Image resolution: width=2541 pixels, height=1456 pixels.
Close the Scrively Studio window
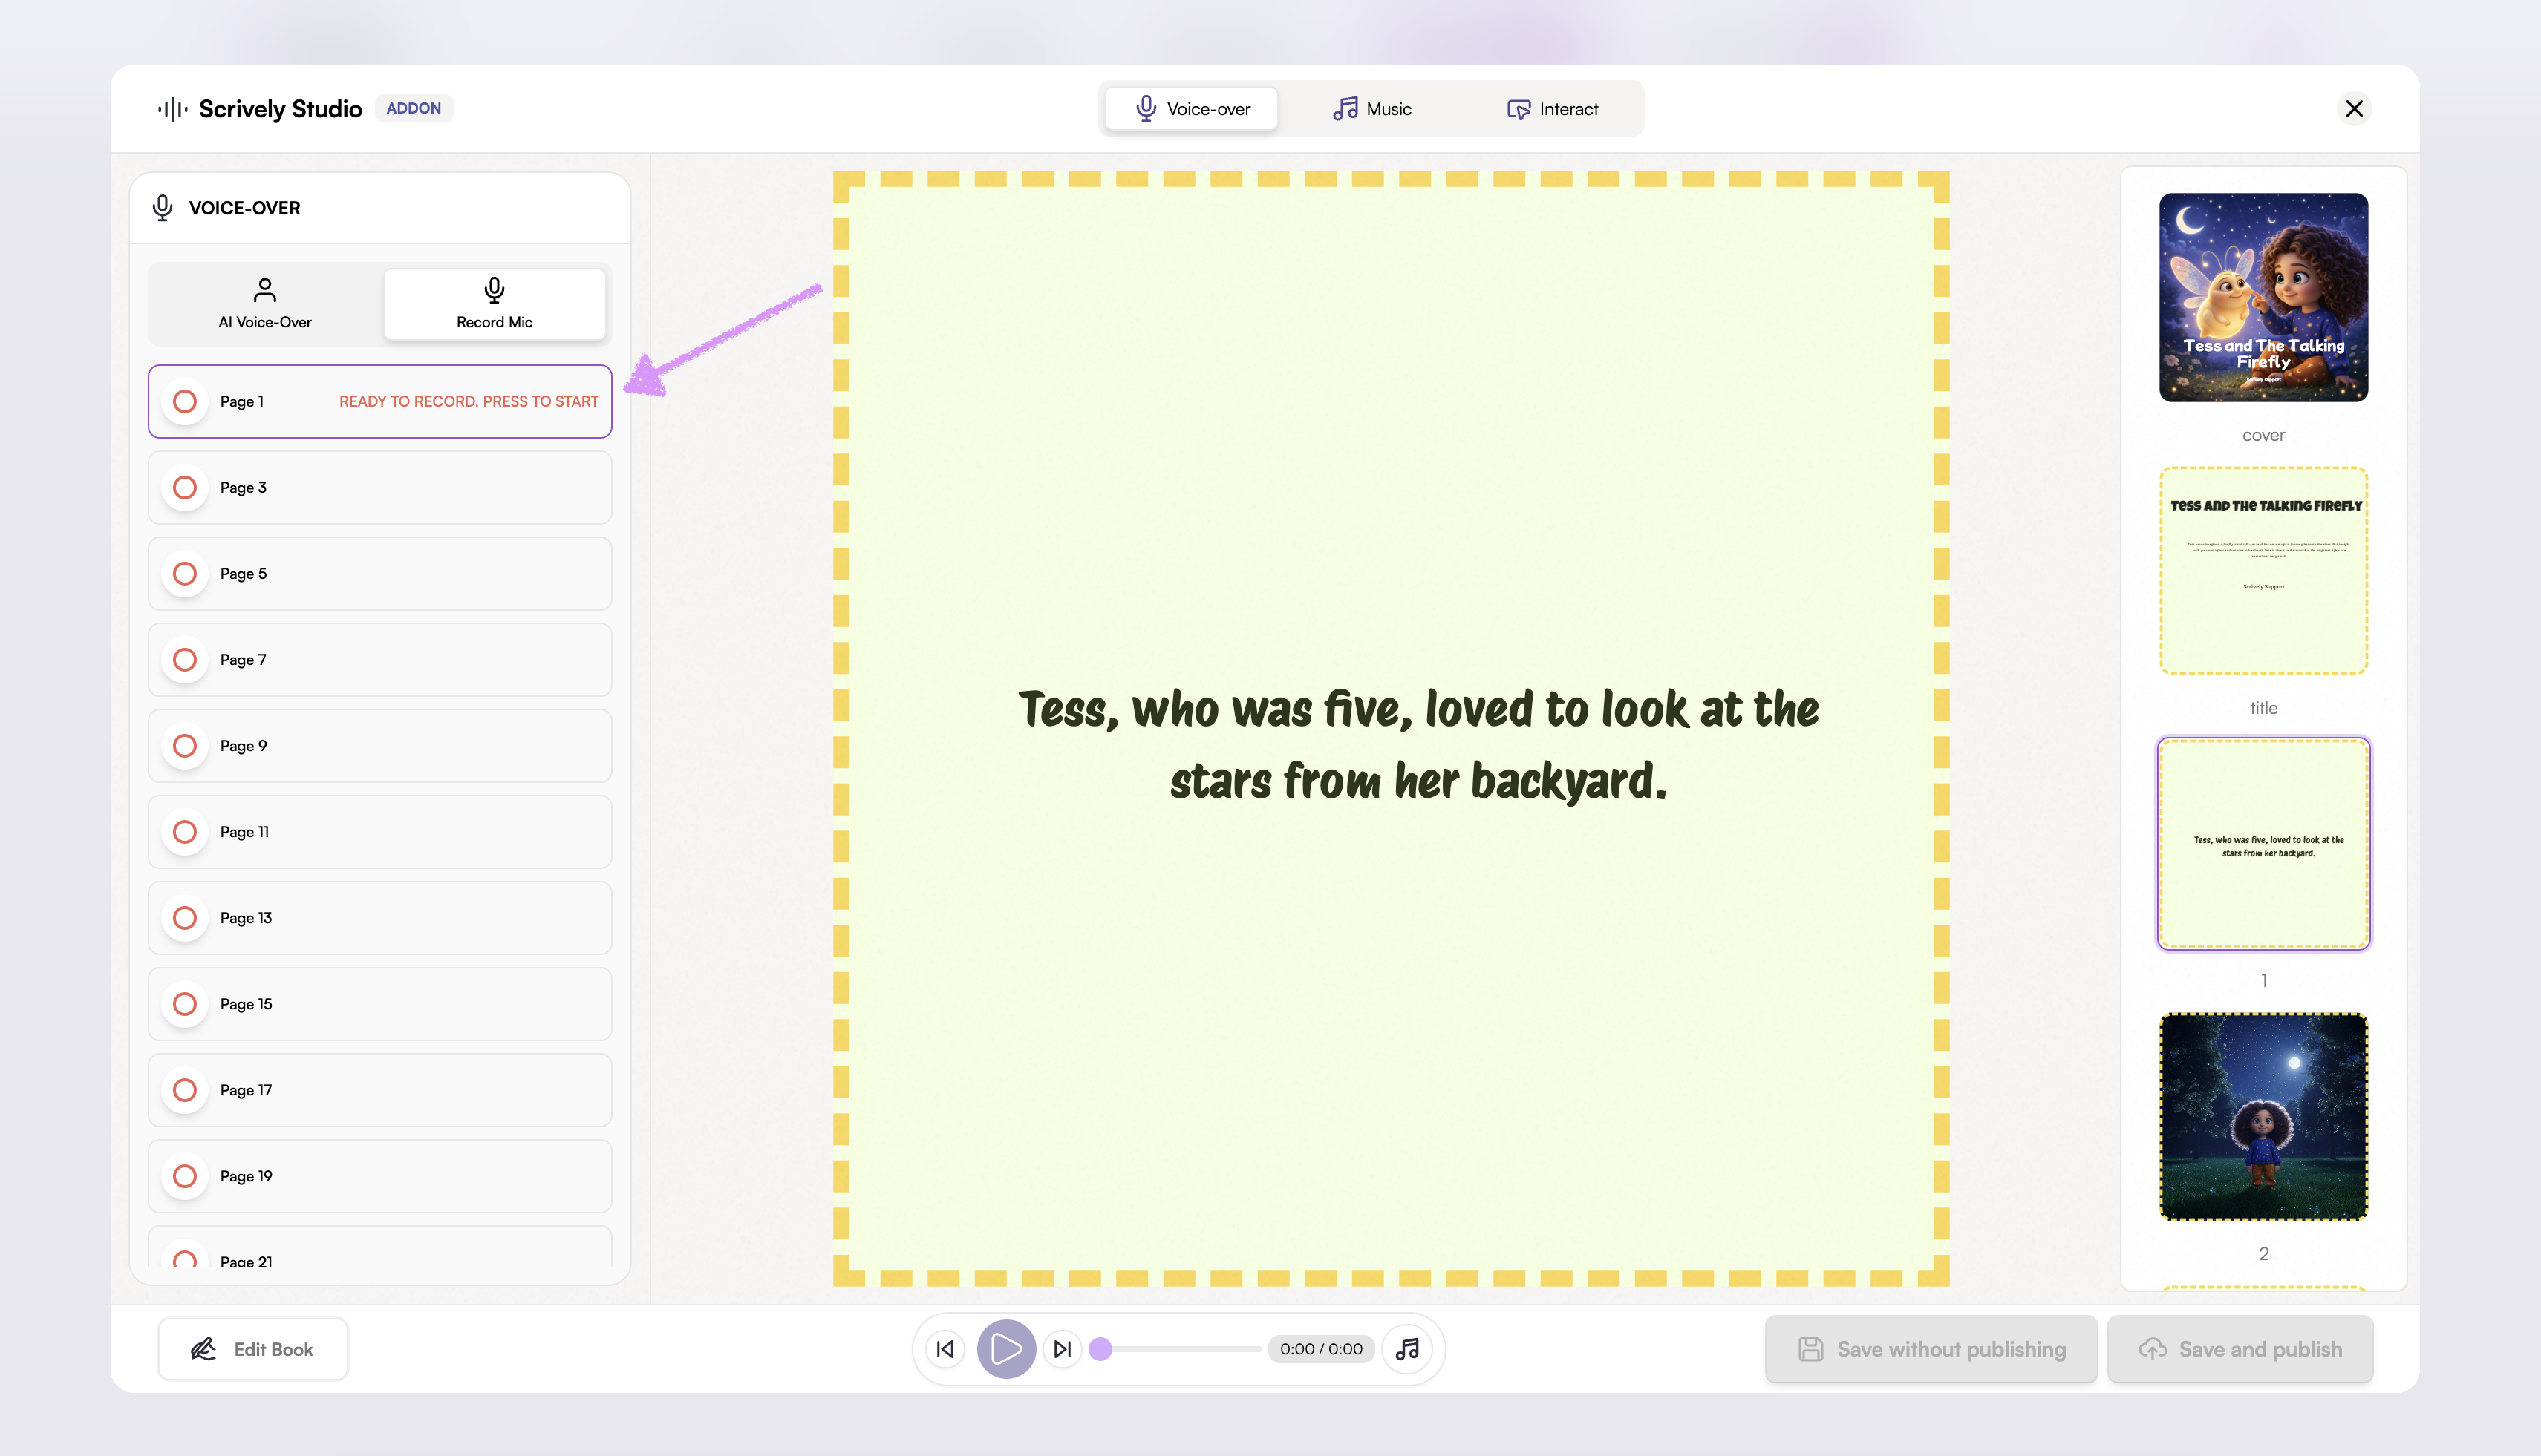[2354, 108]
